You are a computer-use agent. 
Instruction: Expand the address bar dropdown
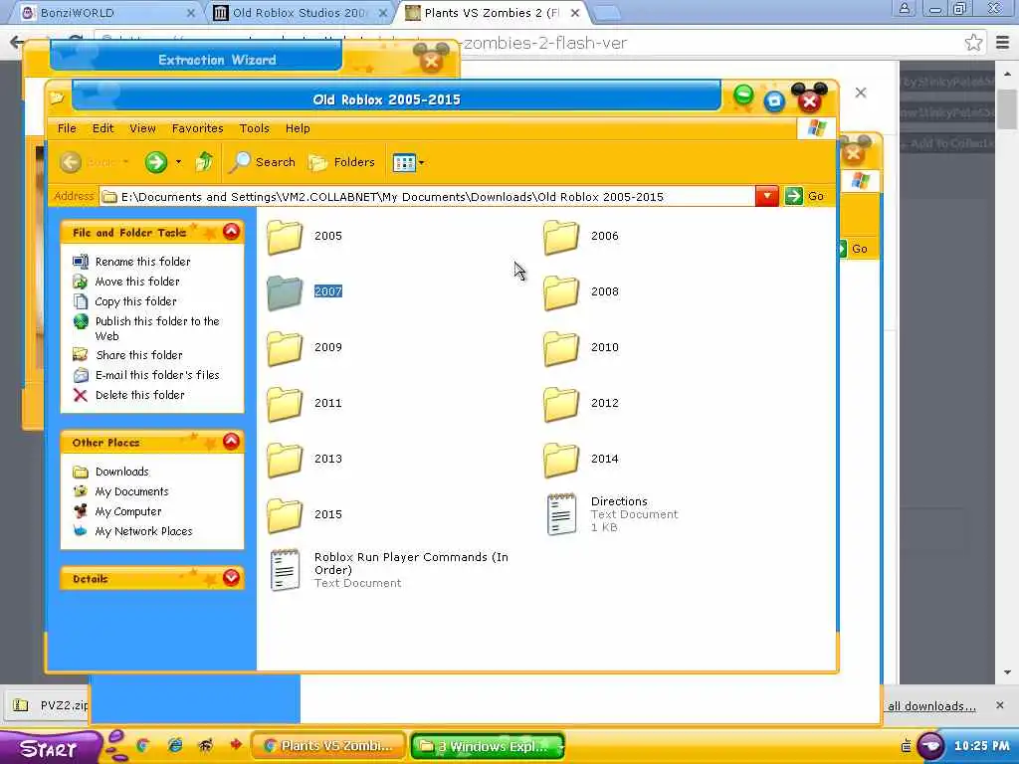[x=767, y=196]
